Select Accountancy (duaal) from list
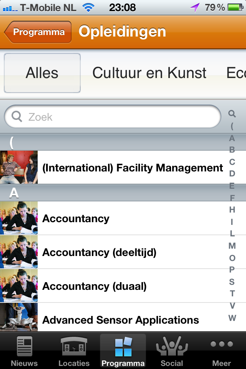This screenshot has width=246, height=369. point(94,286)
